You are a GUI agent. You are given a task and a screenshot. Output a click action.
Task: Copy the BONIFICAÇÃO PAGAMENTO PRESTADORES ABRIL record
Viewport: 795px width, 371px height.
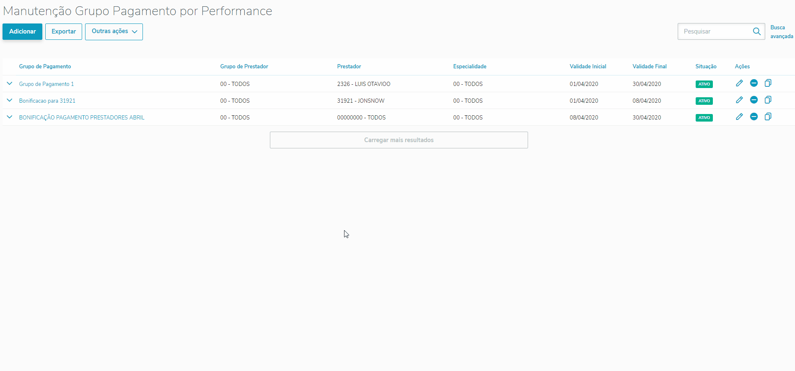tap(768, 117)
